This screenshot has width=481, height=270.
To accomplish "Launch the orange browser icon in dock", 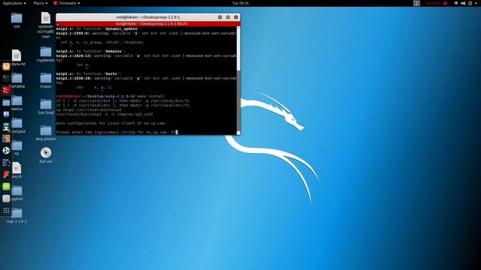I will coord(6,67).
